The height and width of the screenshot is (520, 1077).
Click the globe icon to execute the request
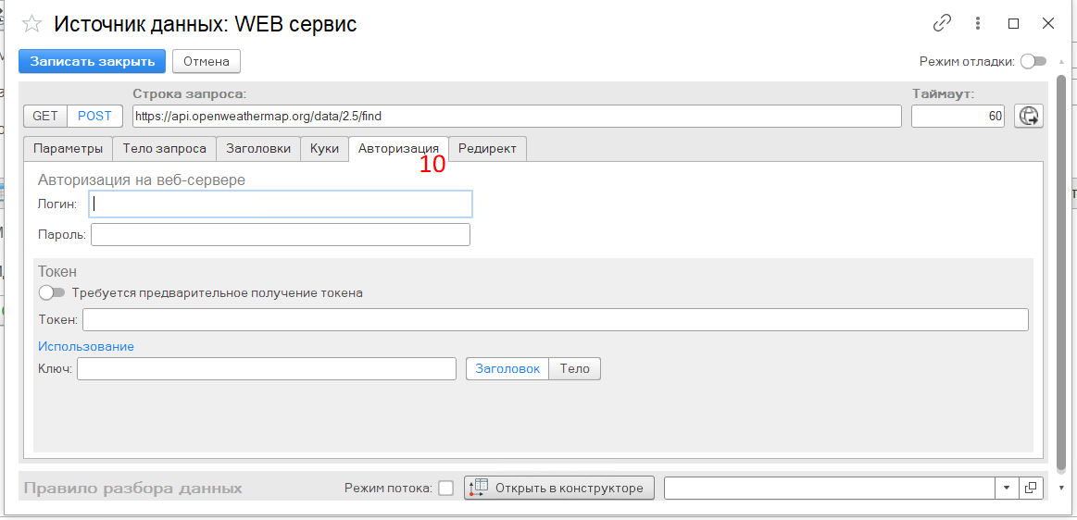tap(1028, 116)
